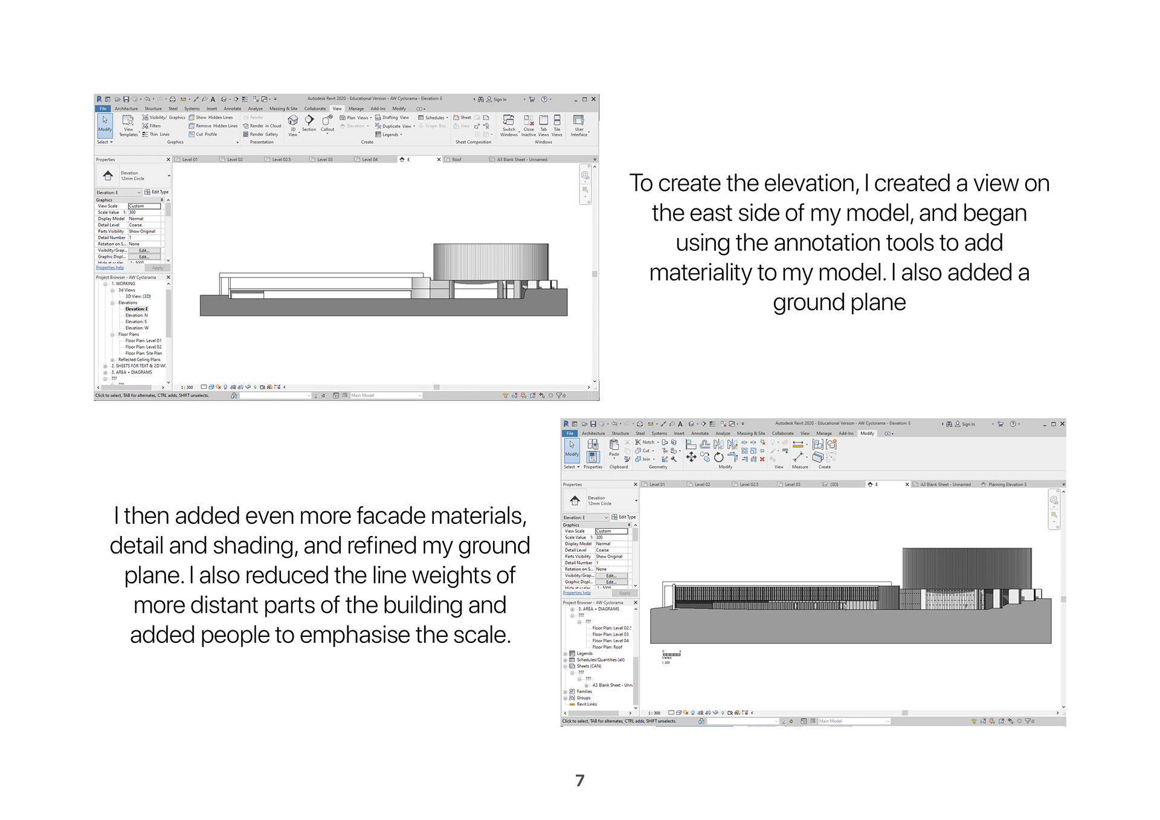Image resolution: width=1160 pixels, height=820 pixels.
Task: Open the Notch dropdown arrow
Action: pos(658,442)
